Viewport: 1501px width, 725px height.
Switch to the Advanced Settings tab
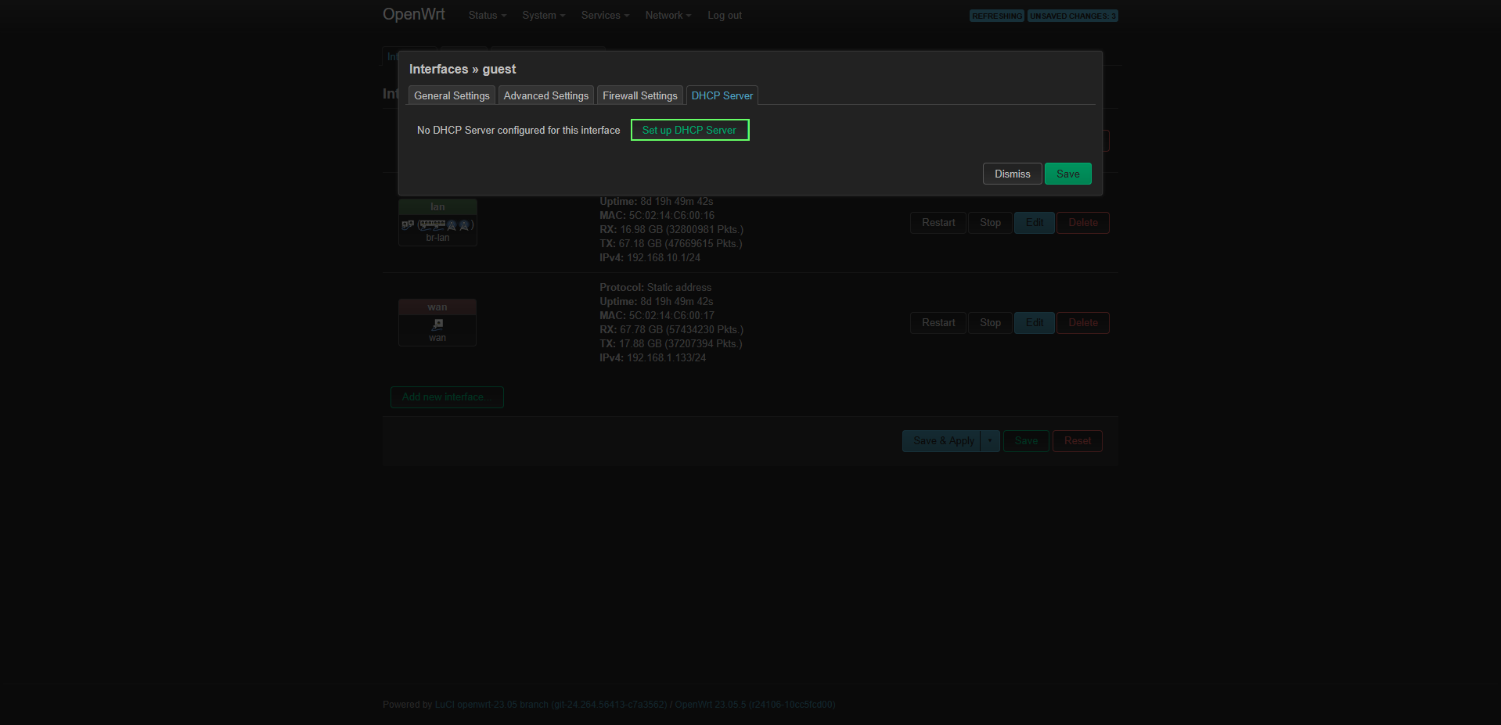pyautogui.click(x=545, y=95)
